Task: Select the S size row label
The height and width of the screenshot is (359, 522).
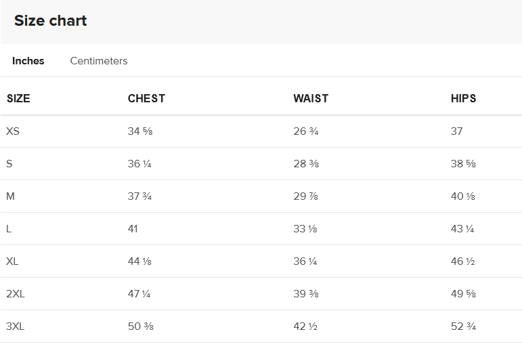Action: 9,164
